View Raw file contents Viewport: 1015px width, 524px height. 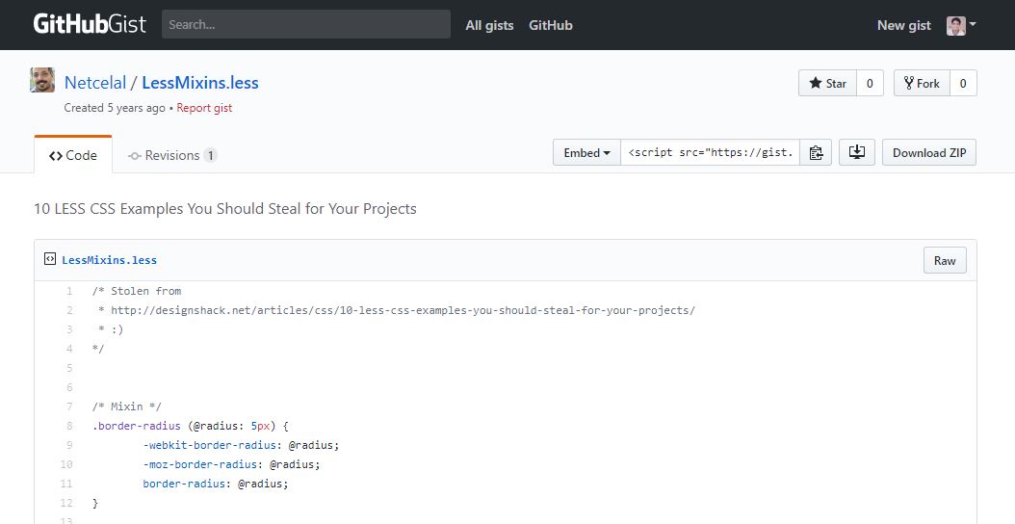(x=945, y=260)
